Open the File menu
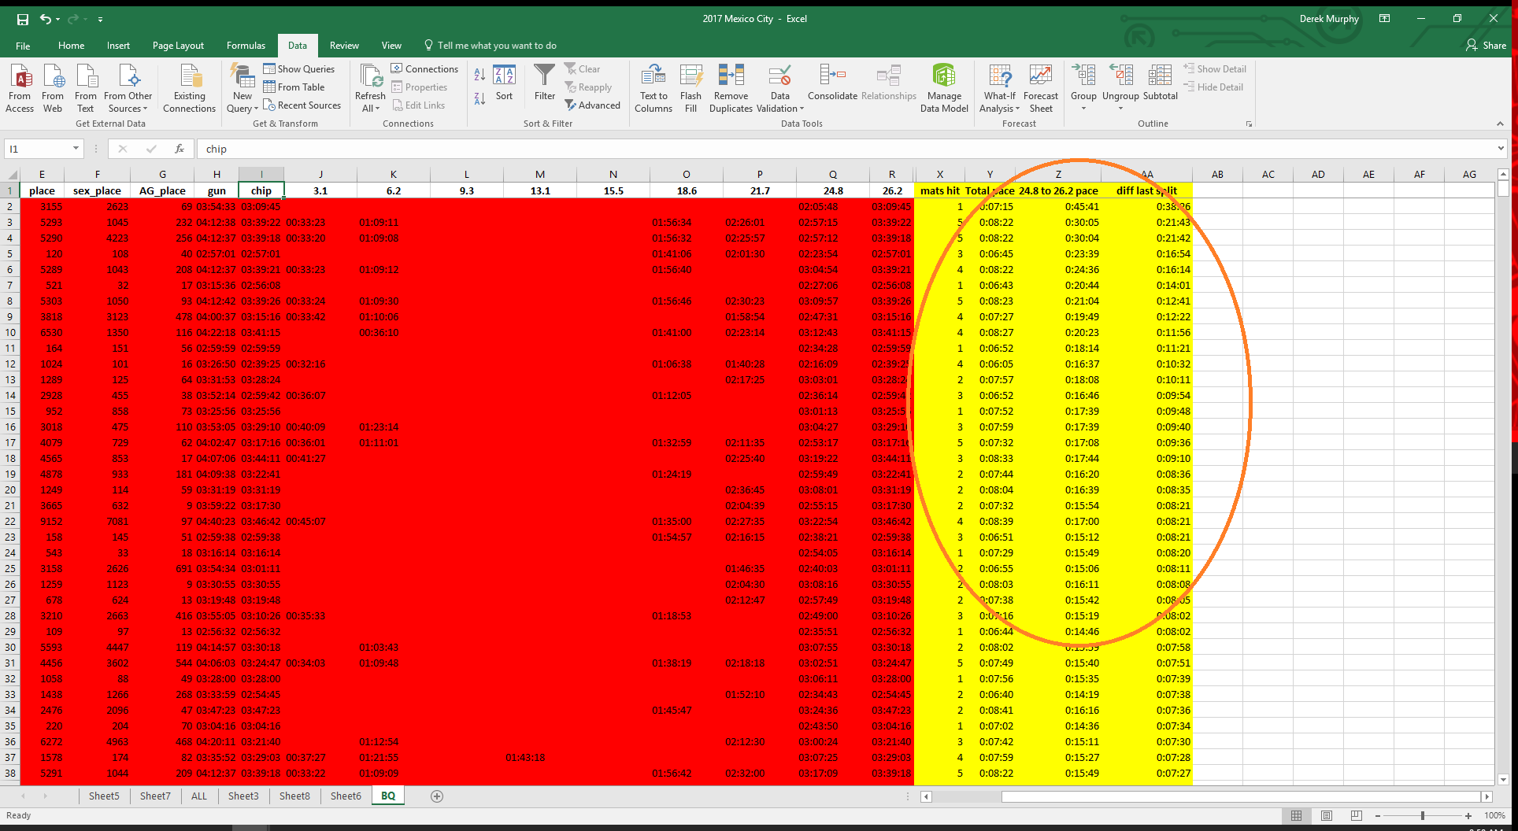This screenshot has height=831, width=1518. pyautogui.click(x=23, y=46)
